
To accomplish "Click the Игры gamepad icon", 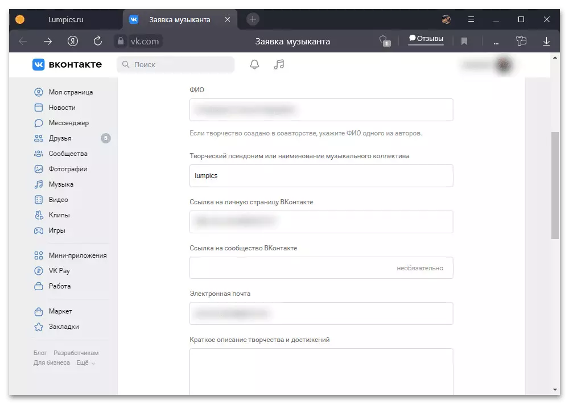I will 39,230.
